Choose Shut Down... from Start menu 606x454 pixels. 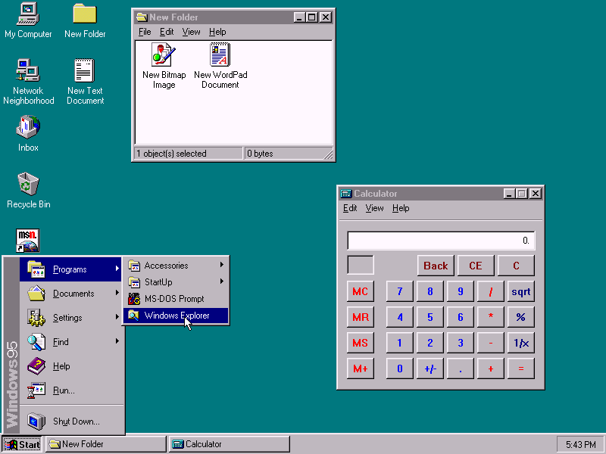point(70,421)
